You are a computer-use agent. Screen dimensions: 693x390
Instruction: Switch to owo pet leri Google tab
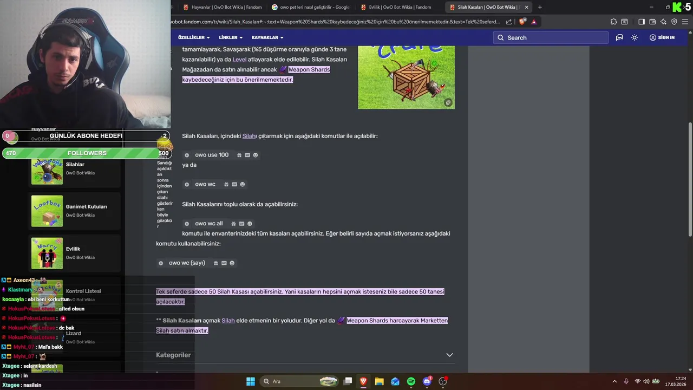coord(311,7)
